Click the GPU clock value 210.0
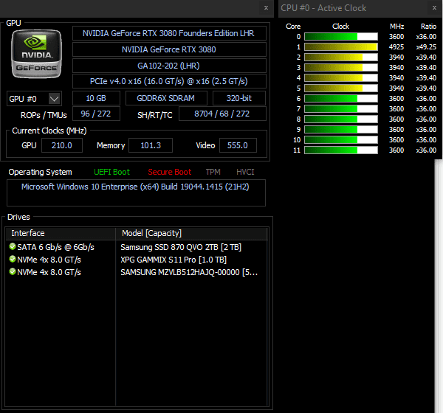This screenshot has width=443, height=413. 62,145
